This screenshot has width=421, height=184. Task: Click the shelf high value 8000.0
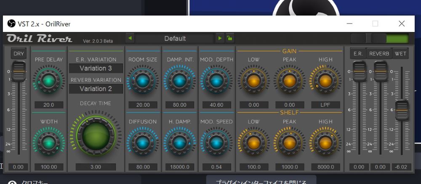coord(325,167)
